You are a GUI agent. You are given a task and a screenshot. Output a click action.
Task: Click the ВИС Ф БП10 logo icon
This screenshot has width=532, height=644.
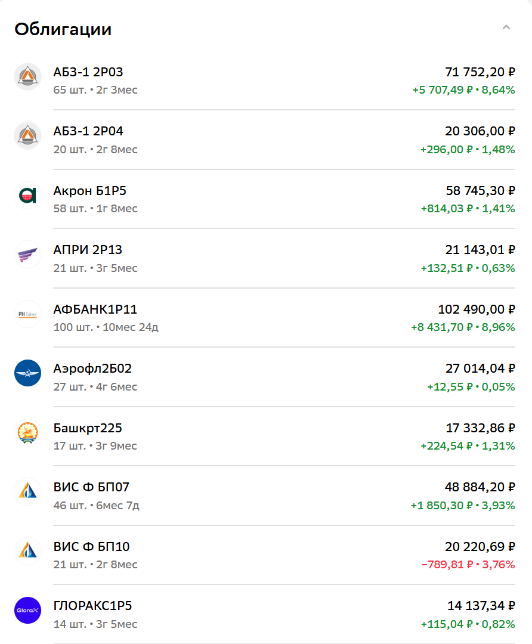coord(28,551)
